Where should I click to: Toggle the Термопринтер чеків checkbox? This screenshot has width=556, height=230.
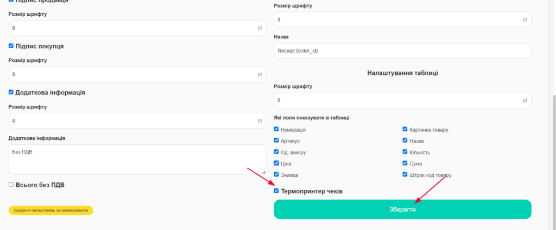(276, 191)
